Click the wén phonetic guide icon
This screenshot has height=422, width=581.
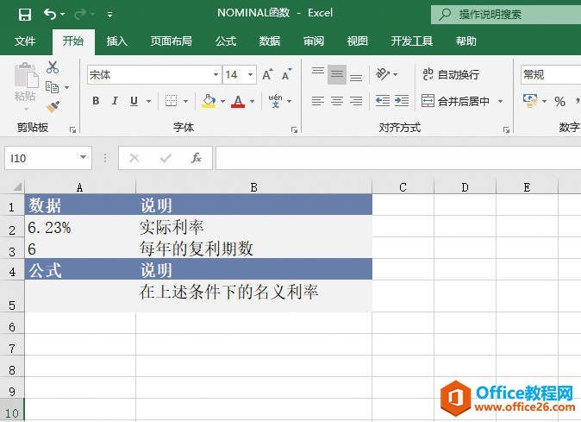pyautogui.click(x=275, y=101)
